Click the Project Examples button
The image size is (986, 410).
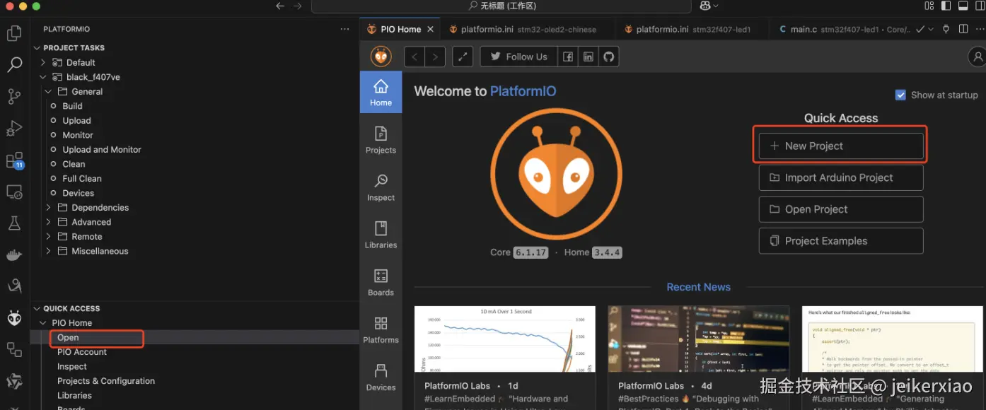coord(841,241)
